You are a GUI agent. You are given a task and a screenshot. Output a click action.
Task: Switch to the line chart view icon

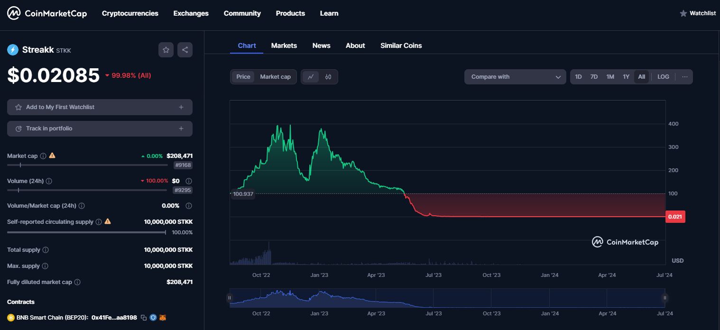(311, 77)
